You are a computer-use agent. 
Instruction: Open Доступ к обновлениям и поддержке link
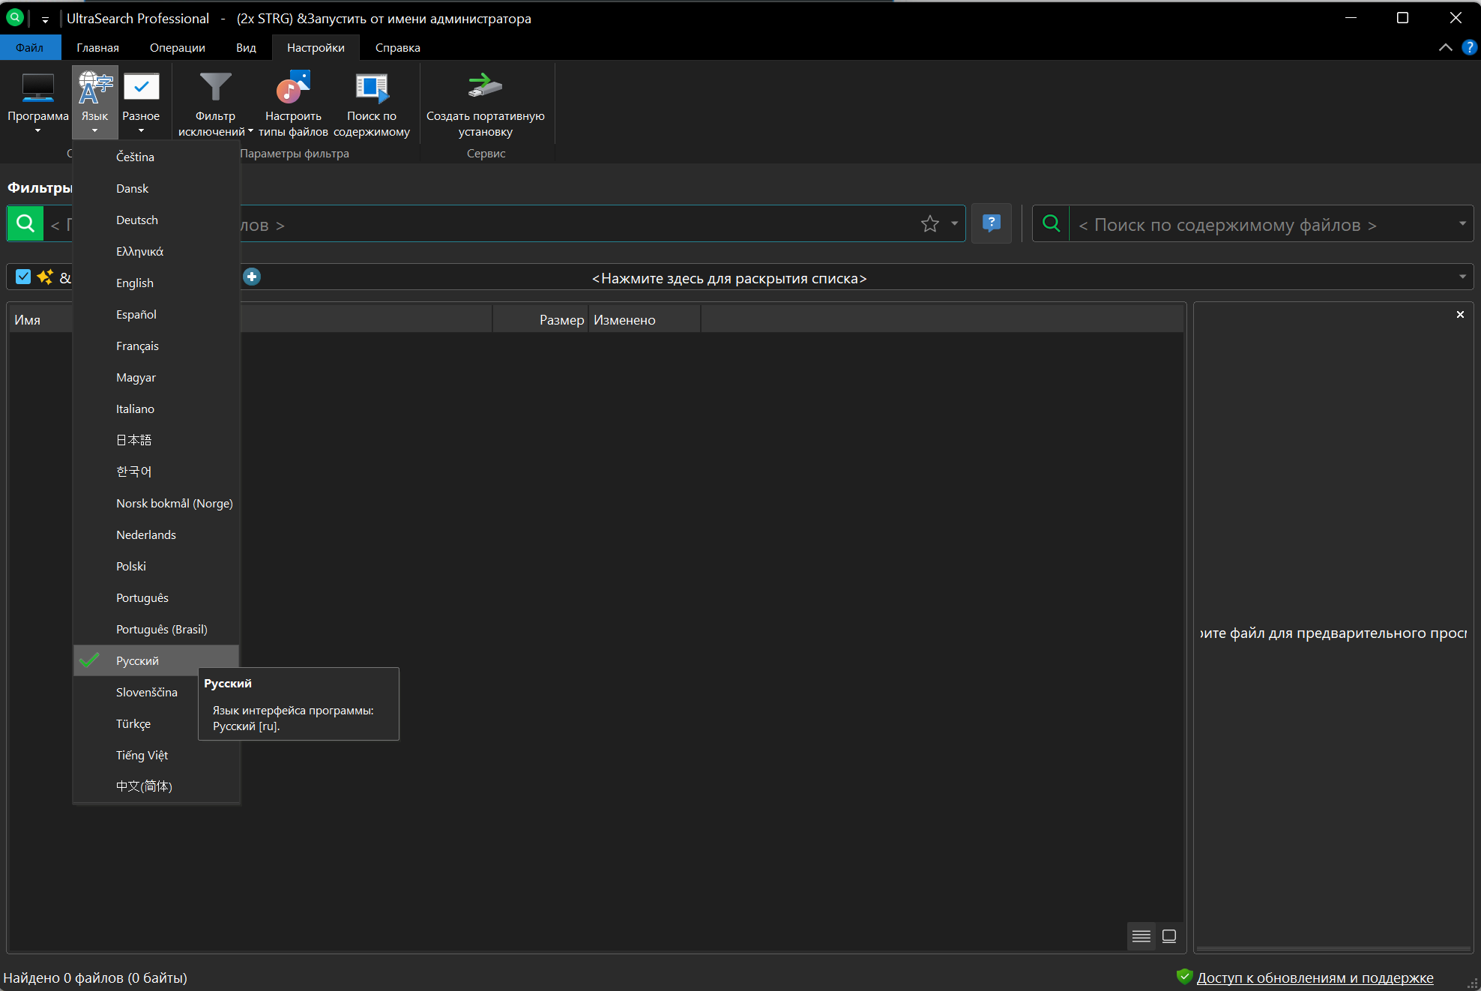(1315, 978)
